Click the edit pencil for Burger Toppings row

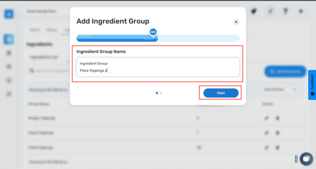coord(266,118)
